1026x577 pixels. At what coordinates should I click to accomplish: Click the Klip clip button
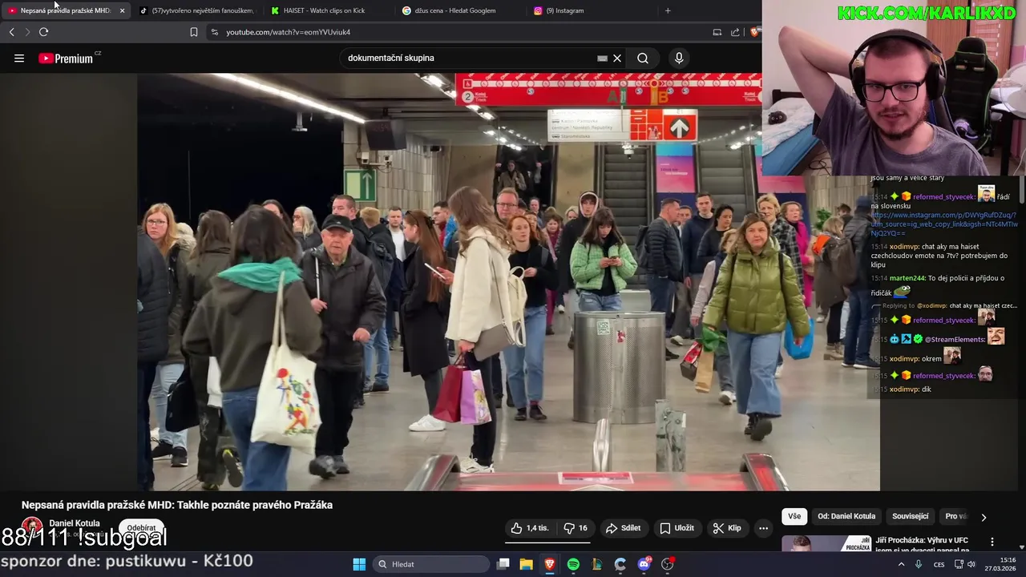click(x=727, y=528)
